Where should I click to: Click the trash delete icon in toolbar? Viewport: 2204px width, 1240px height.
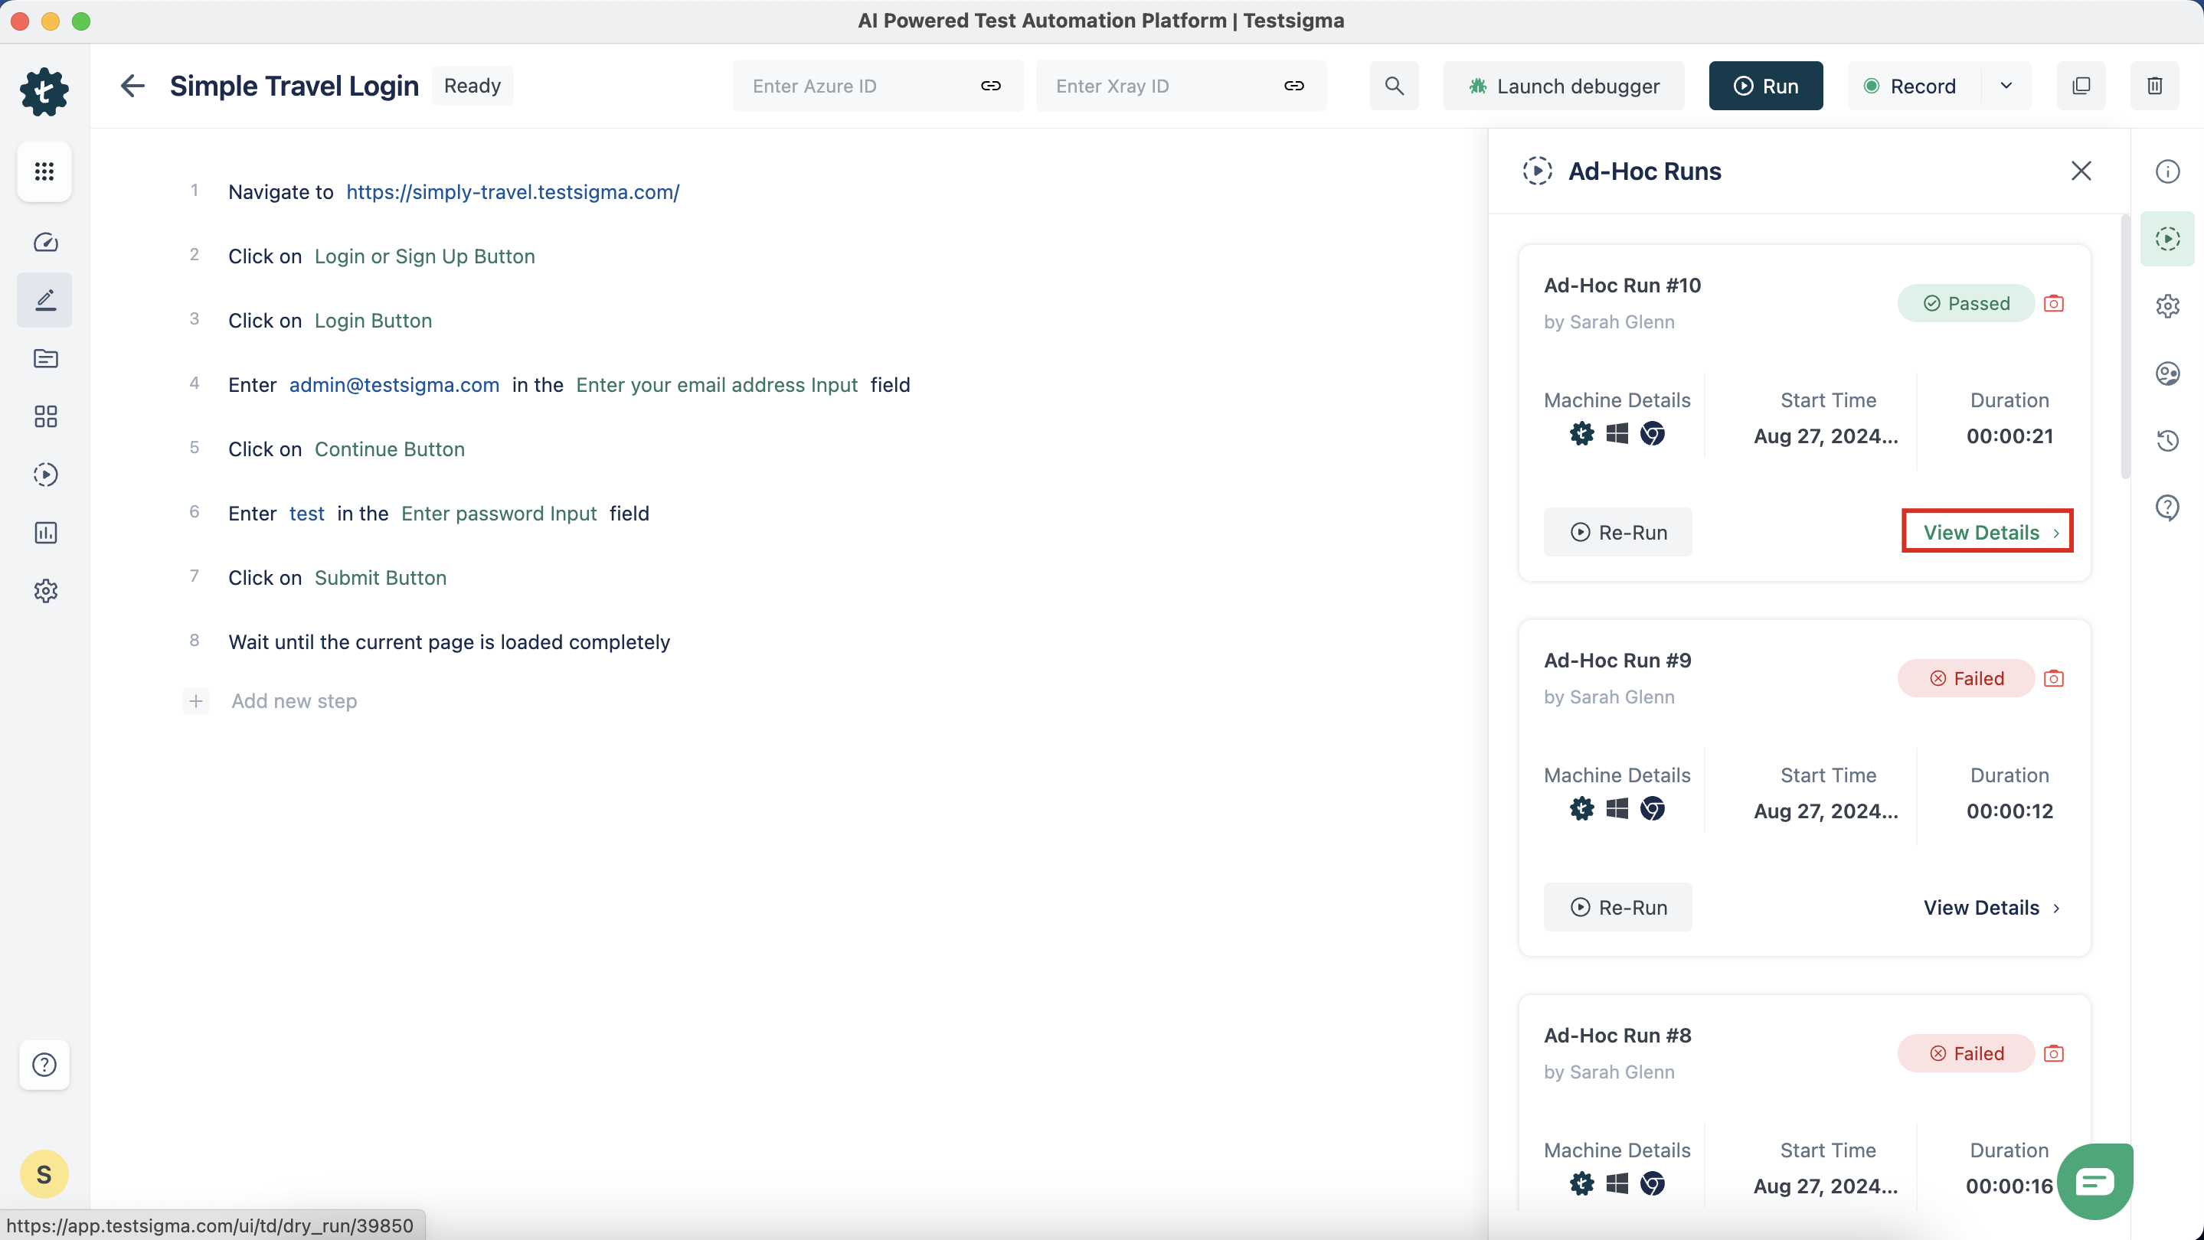pyautogui.click(x=2154, y=86)
